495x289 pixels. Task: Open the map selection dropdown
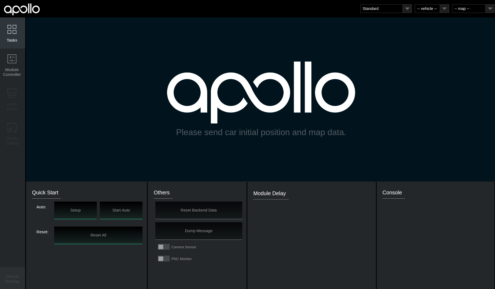[x=469, y=8]
